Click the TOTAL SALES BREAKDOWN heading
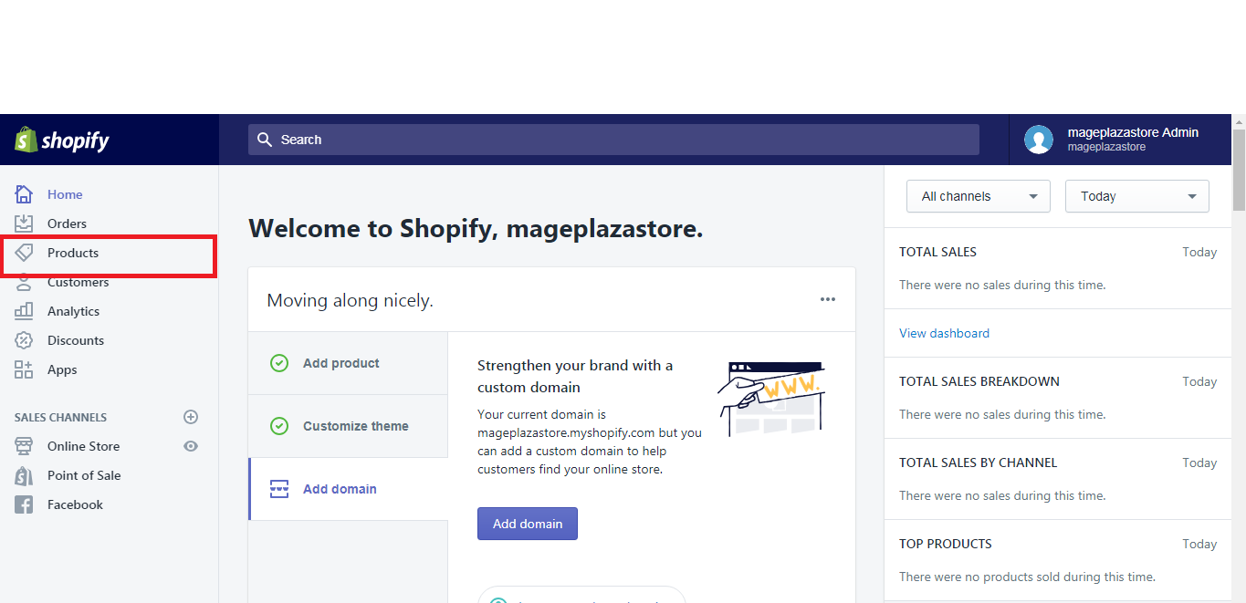The width and height of the screenshot is (1246, 603). tap(979, 381)
